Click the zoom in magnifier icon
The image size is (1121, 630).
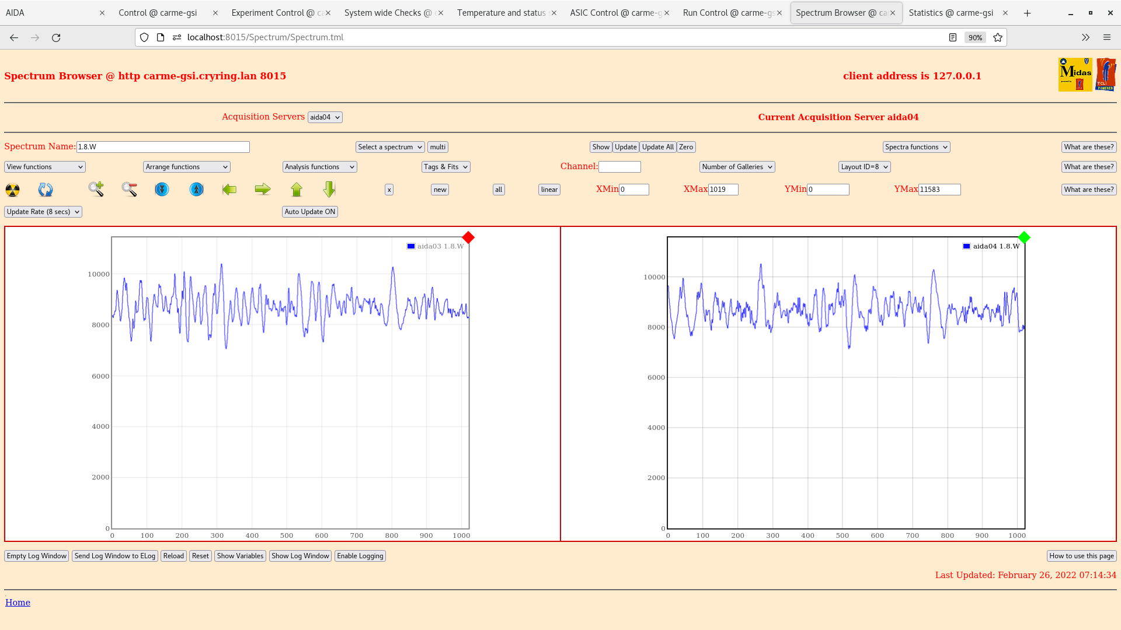[96, 189]
